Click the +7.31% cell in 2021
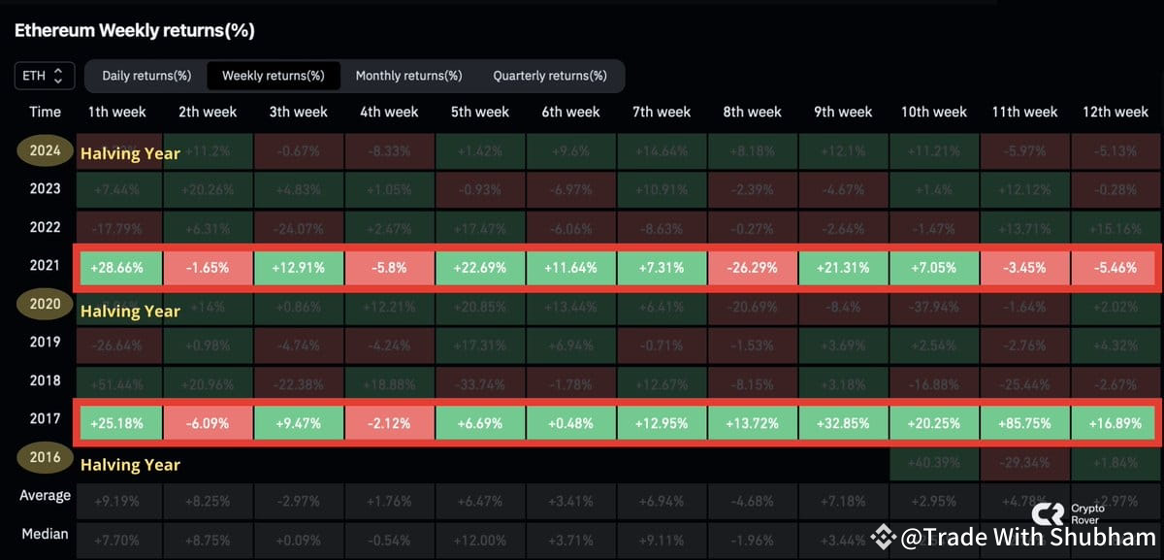This screenshot has height=560, width=1164. point(662,267)
